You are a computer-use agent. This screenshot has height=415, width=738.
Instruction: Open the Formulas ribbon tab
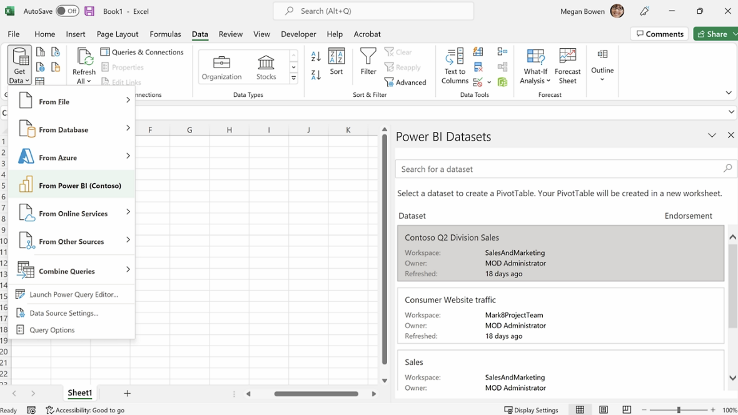[165, 34]
